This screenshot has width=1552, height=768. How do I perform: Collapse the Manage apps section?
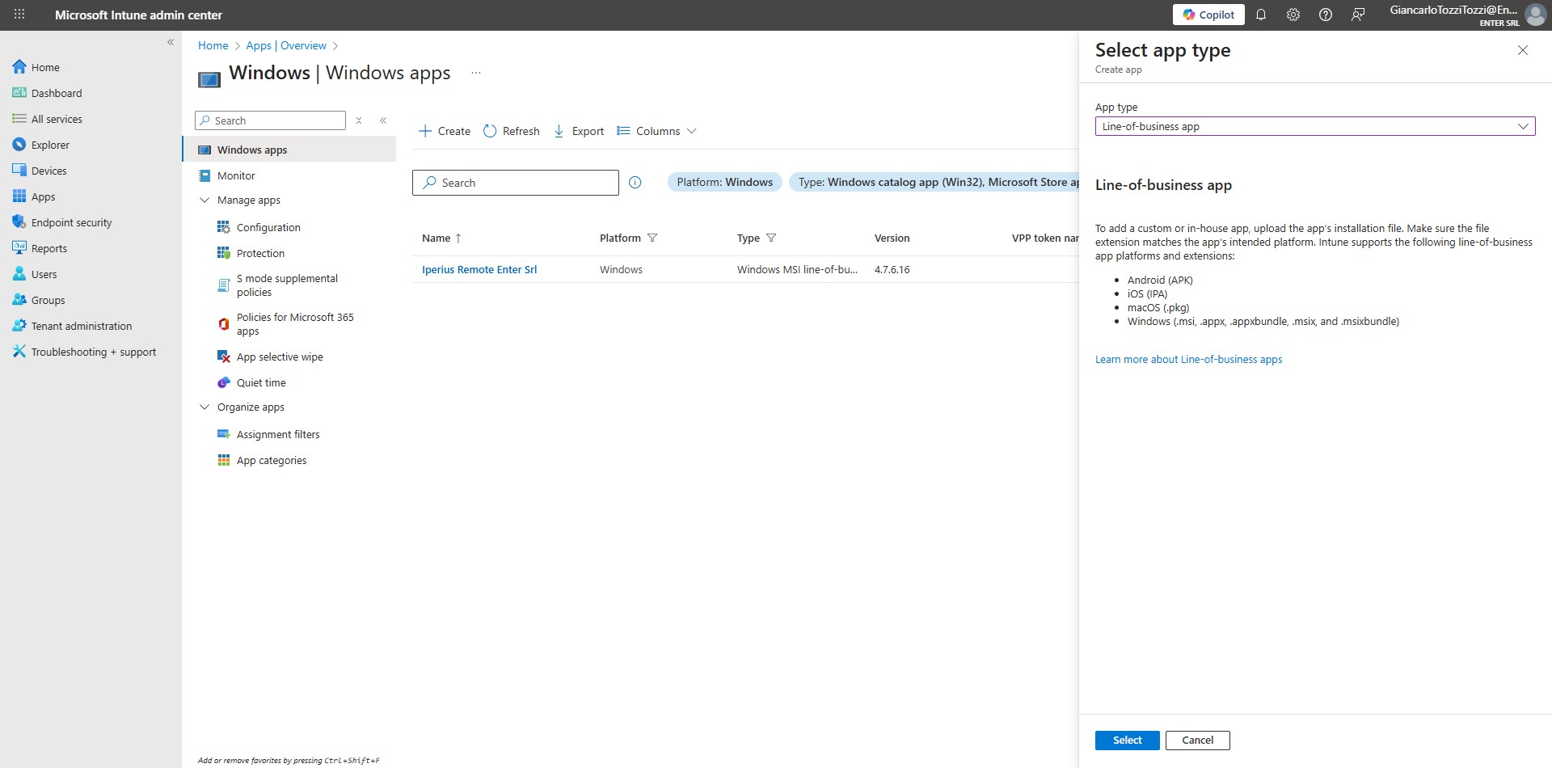pos(205,200)
